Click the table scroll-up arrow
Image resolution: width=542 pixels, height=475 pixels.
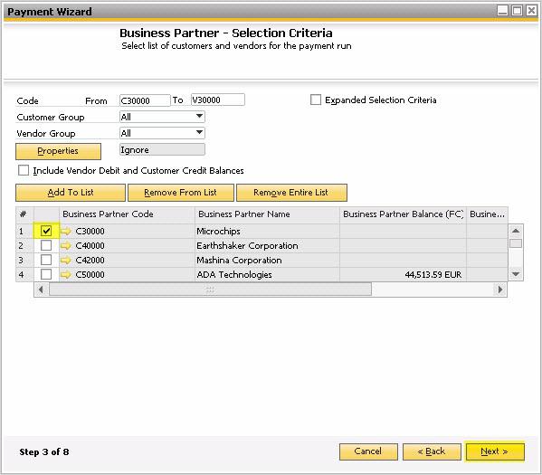tap(516, 231)
